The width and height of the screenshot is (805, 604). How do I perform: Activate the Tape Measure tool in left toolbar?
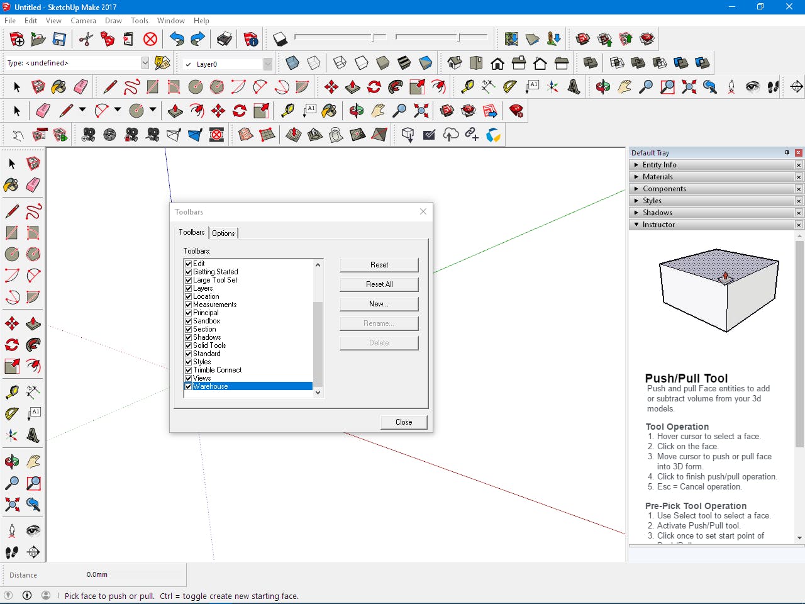[x=11, y=393]
